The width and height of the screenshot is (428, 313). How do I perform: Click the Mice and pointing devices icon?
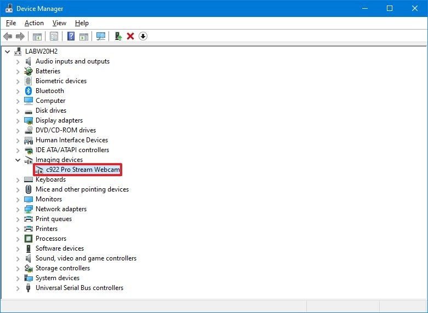pyautogui.click(x=28, y=189)
